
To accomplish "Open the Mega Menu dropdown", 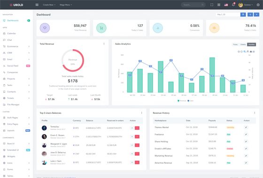I will [66, 5].
